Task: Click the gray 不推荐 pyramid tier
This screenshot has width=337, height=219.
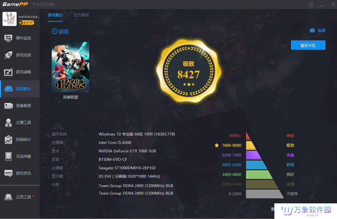Action: click(x=264, y=194)
